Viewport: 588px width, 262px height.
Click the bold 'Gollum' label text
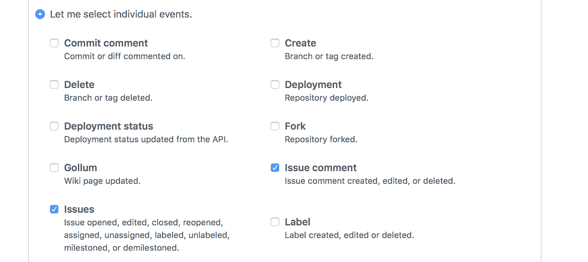[81, 168]
